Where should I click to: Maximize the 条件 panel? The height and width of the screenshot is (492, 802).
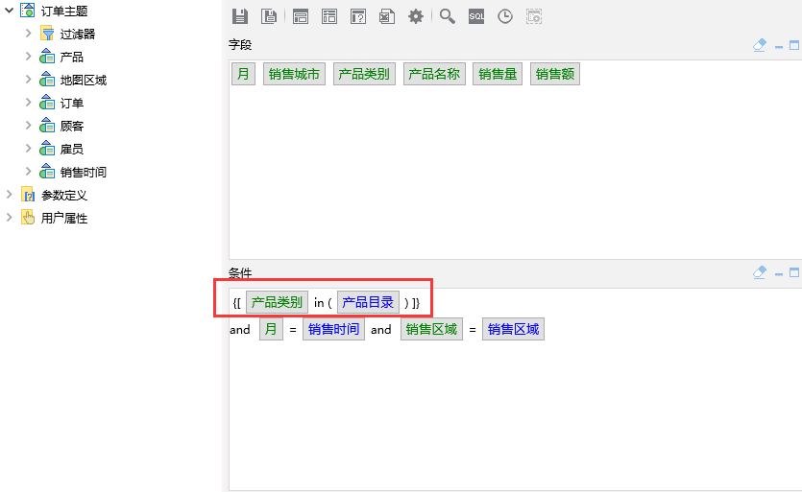point(794,272)
